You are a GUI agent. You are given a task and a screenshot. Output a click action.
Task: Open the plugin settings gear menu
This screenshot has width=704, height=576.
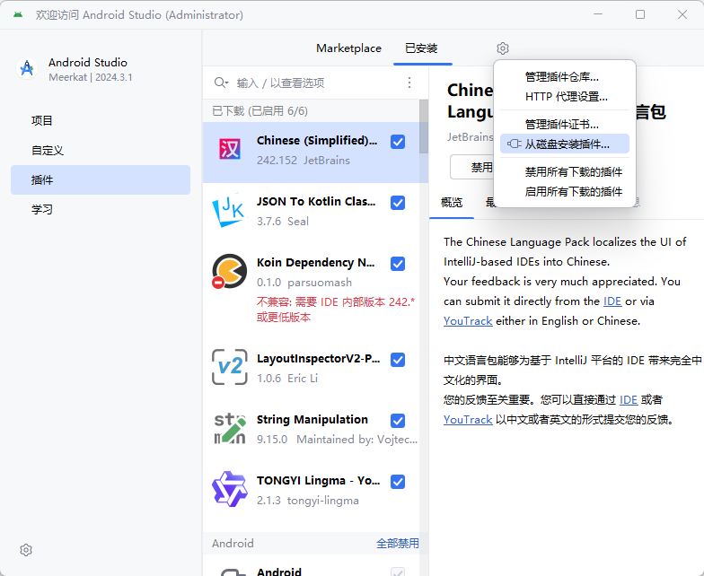point(503,48)
